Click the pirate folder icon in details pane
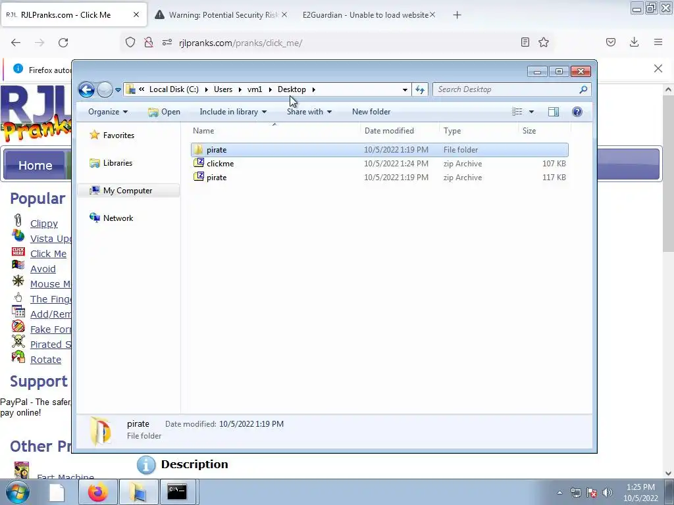Image resolution: width=674 pixels, height=505 pixels. click(101, 431)
